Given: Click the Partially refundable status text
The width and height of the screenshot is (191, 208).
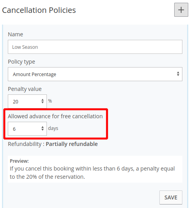Looking at the screenshot, I should (72, 144).
